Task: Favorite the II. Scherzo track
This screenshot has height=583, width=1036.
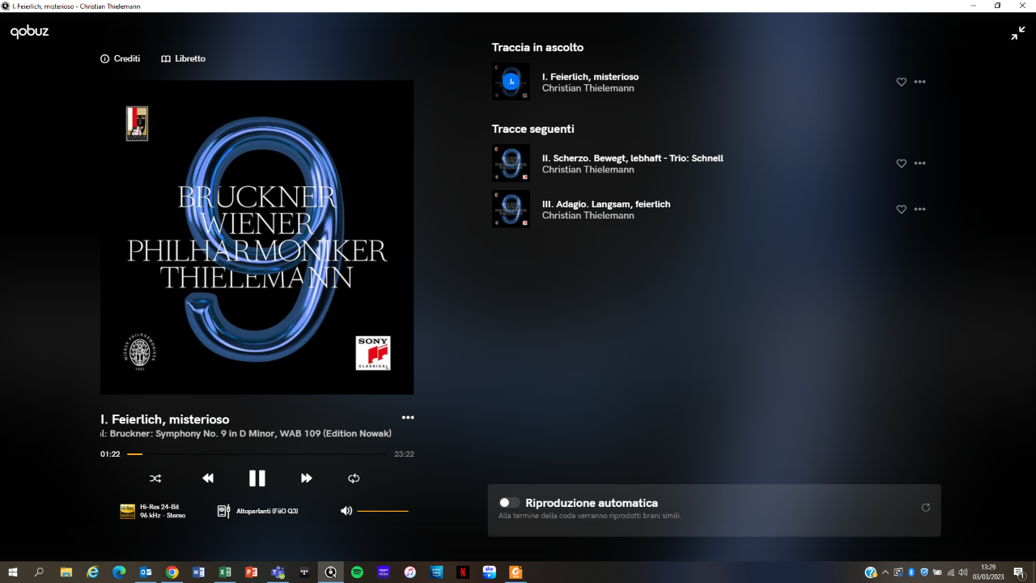Action: 901,164
